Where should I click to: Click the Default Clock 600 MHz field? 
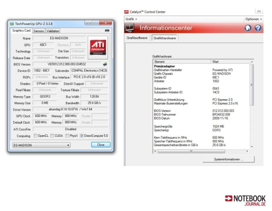(41, 122)
